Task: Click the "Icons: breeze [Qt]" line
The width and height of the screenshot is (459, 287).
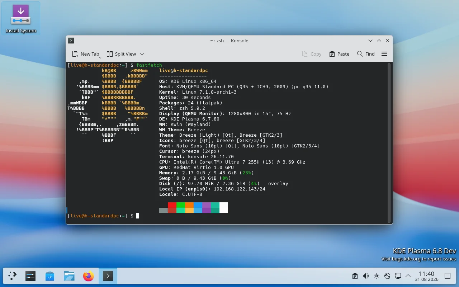Action: coord(212,141)
